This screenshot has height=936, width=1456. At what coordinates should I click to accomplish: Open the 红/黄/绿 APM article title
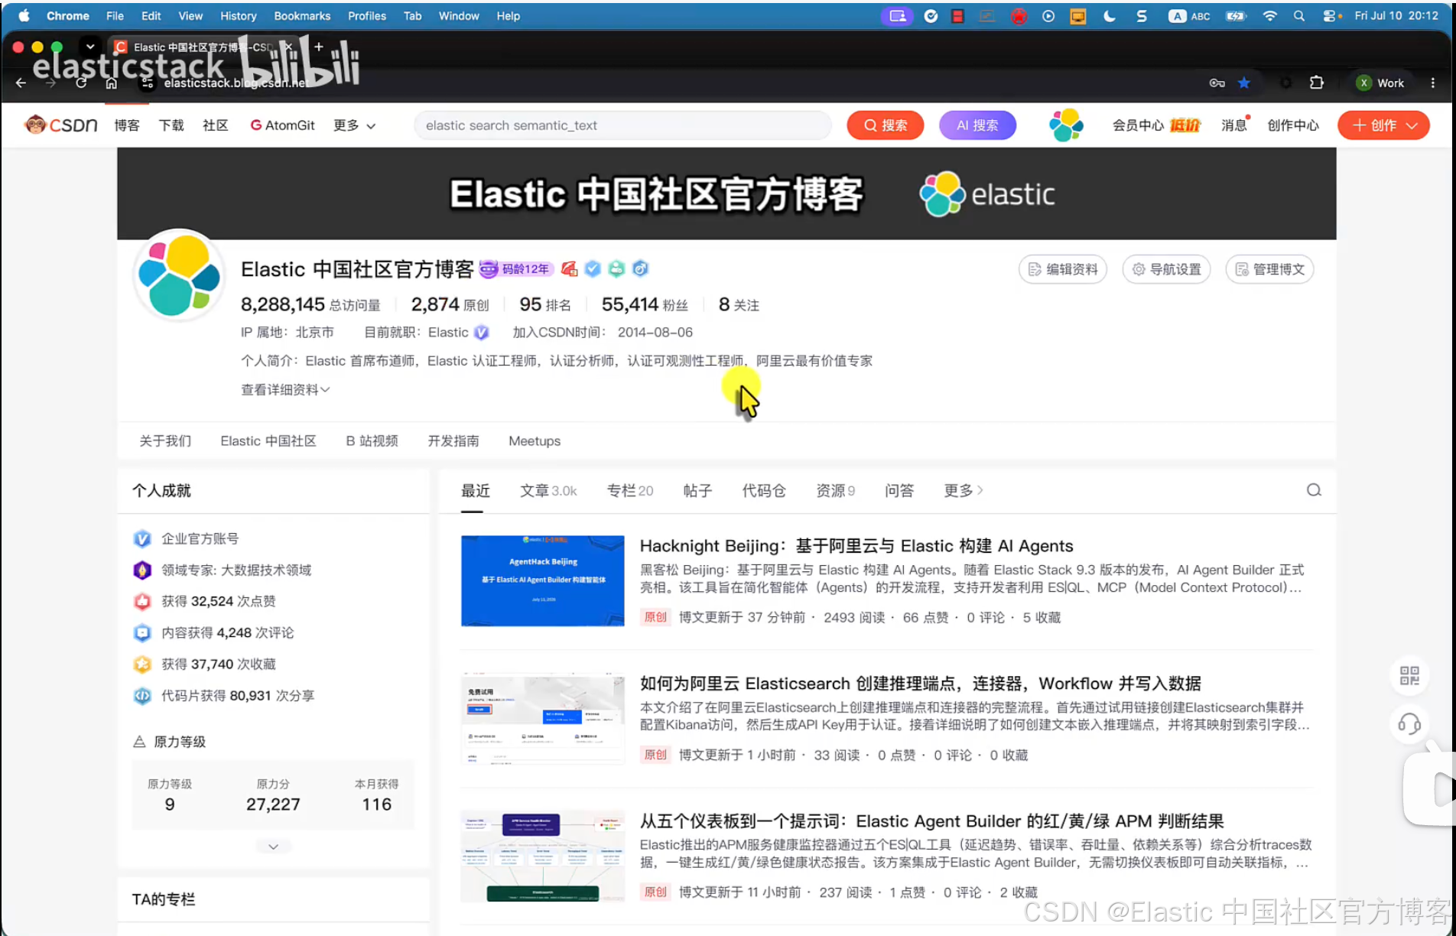[932, 821]
